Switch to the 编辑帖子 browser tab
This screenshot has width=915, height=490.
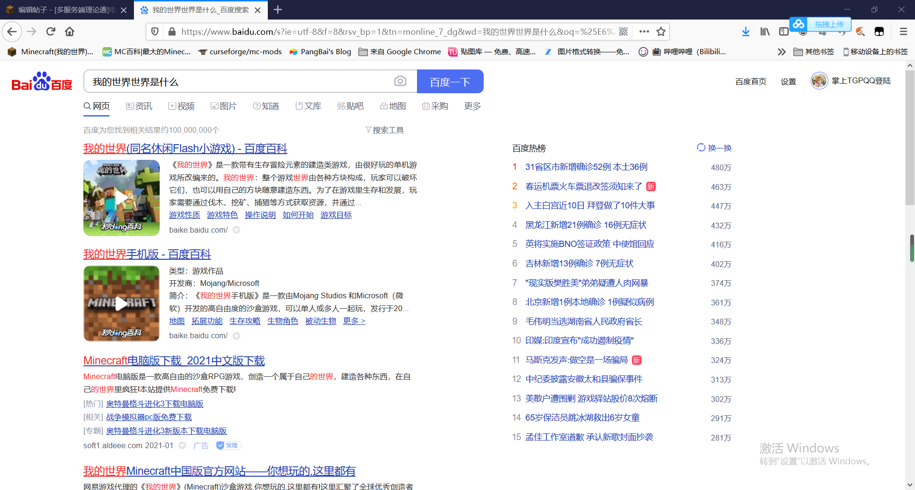pos(66,10)
